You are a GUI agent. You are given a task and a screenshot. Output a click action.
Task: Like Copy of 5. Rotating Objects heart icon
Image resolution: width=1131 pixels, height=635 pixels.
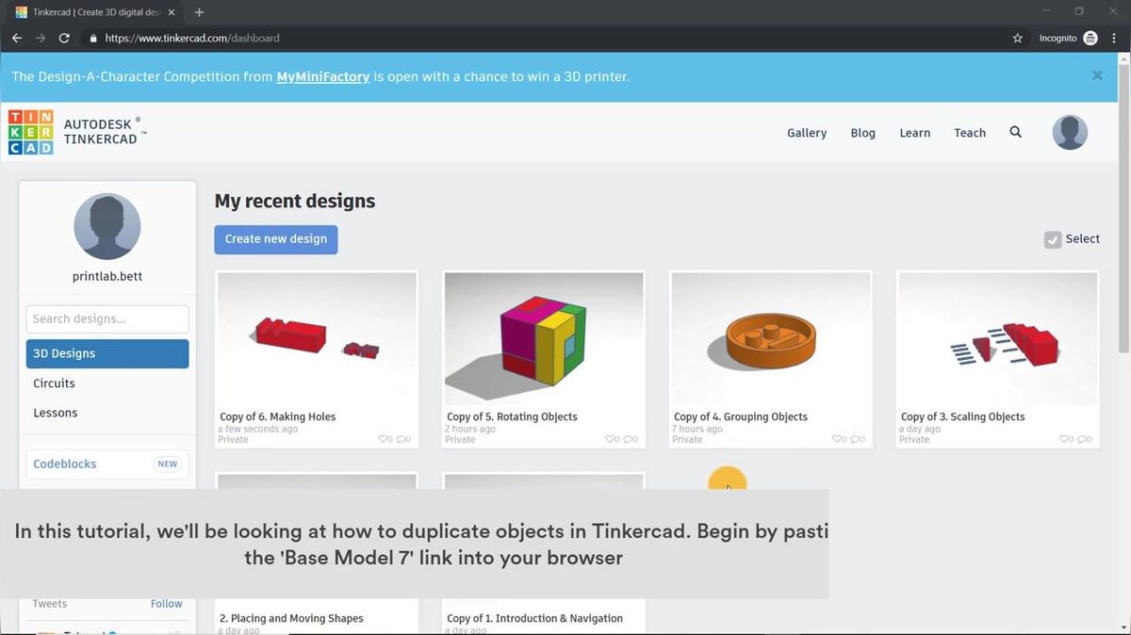(x=612, y=439)
